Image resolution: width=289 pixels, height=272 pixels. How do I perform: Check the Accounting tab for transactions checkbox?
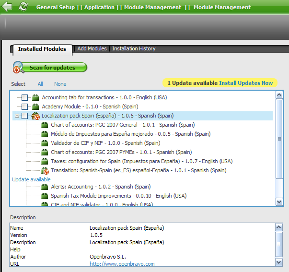click(x=25, y=98)
